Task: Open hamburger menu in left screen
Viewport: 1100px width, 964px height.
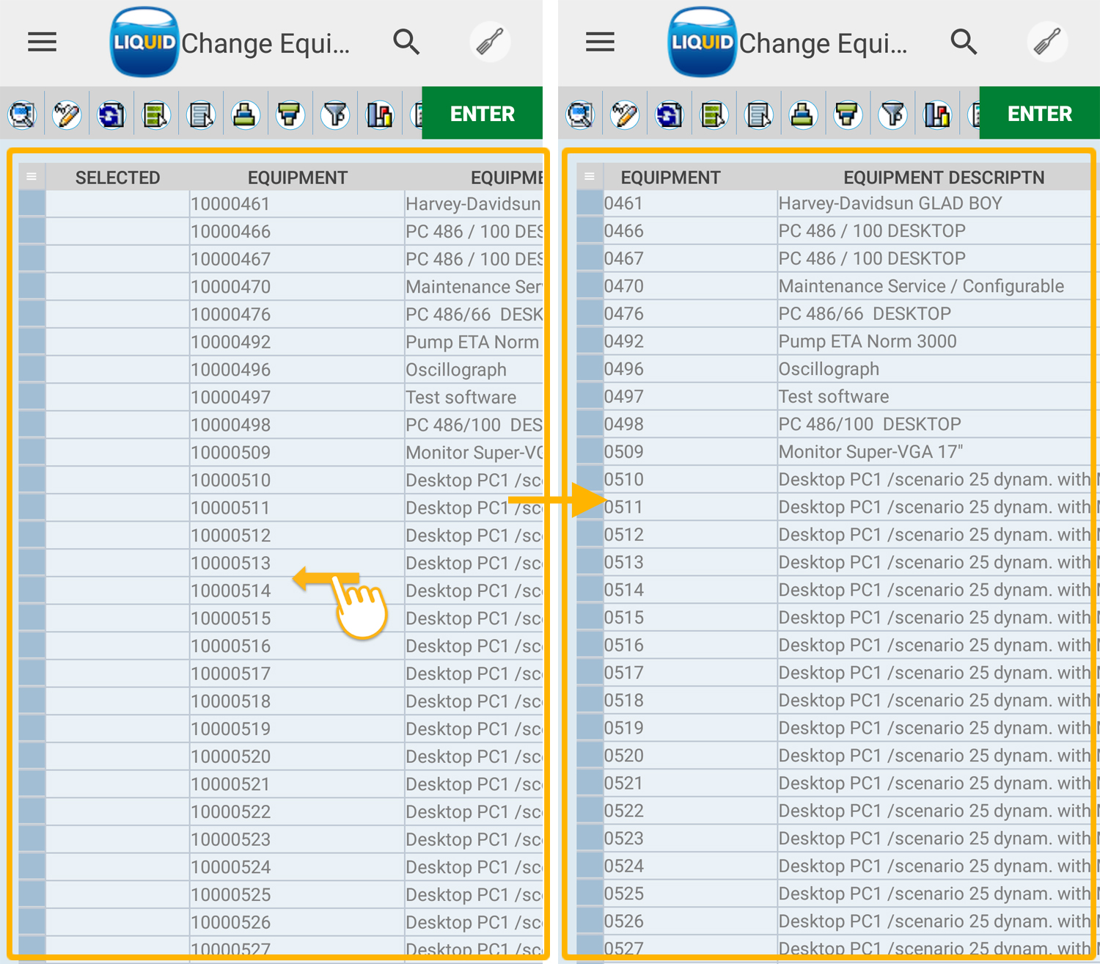Action: pos(42,42)
